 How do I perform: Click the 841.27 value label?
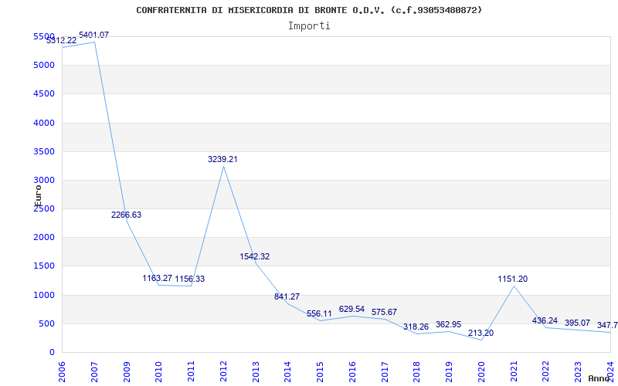[x=287, y=296]
